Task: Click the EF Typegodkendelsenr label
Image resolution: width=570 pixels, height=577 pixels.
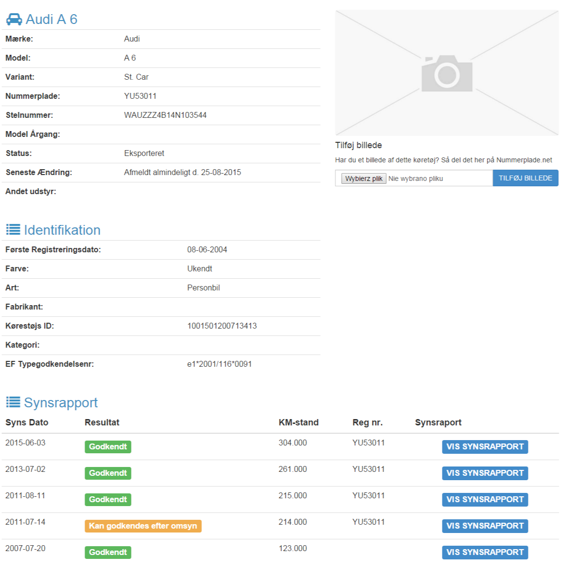Action: coord(50,364)
